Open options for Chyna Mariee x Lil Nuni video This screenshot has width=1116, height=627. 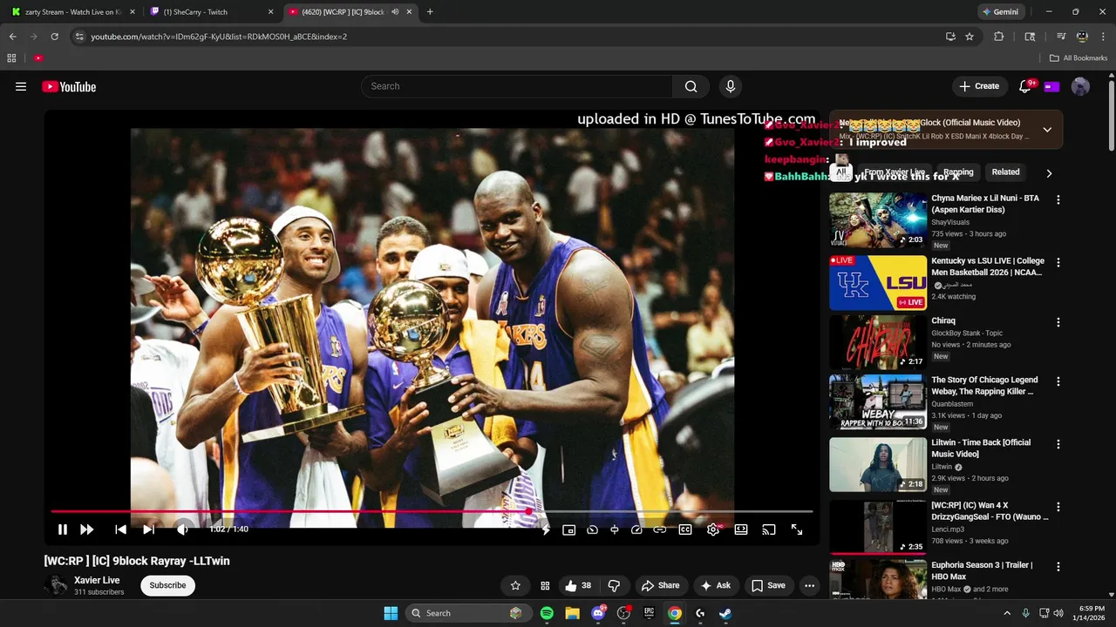(x=1058, y=199)
